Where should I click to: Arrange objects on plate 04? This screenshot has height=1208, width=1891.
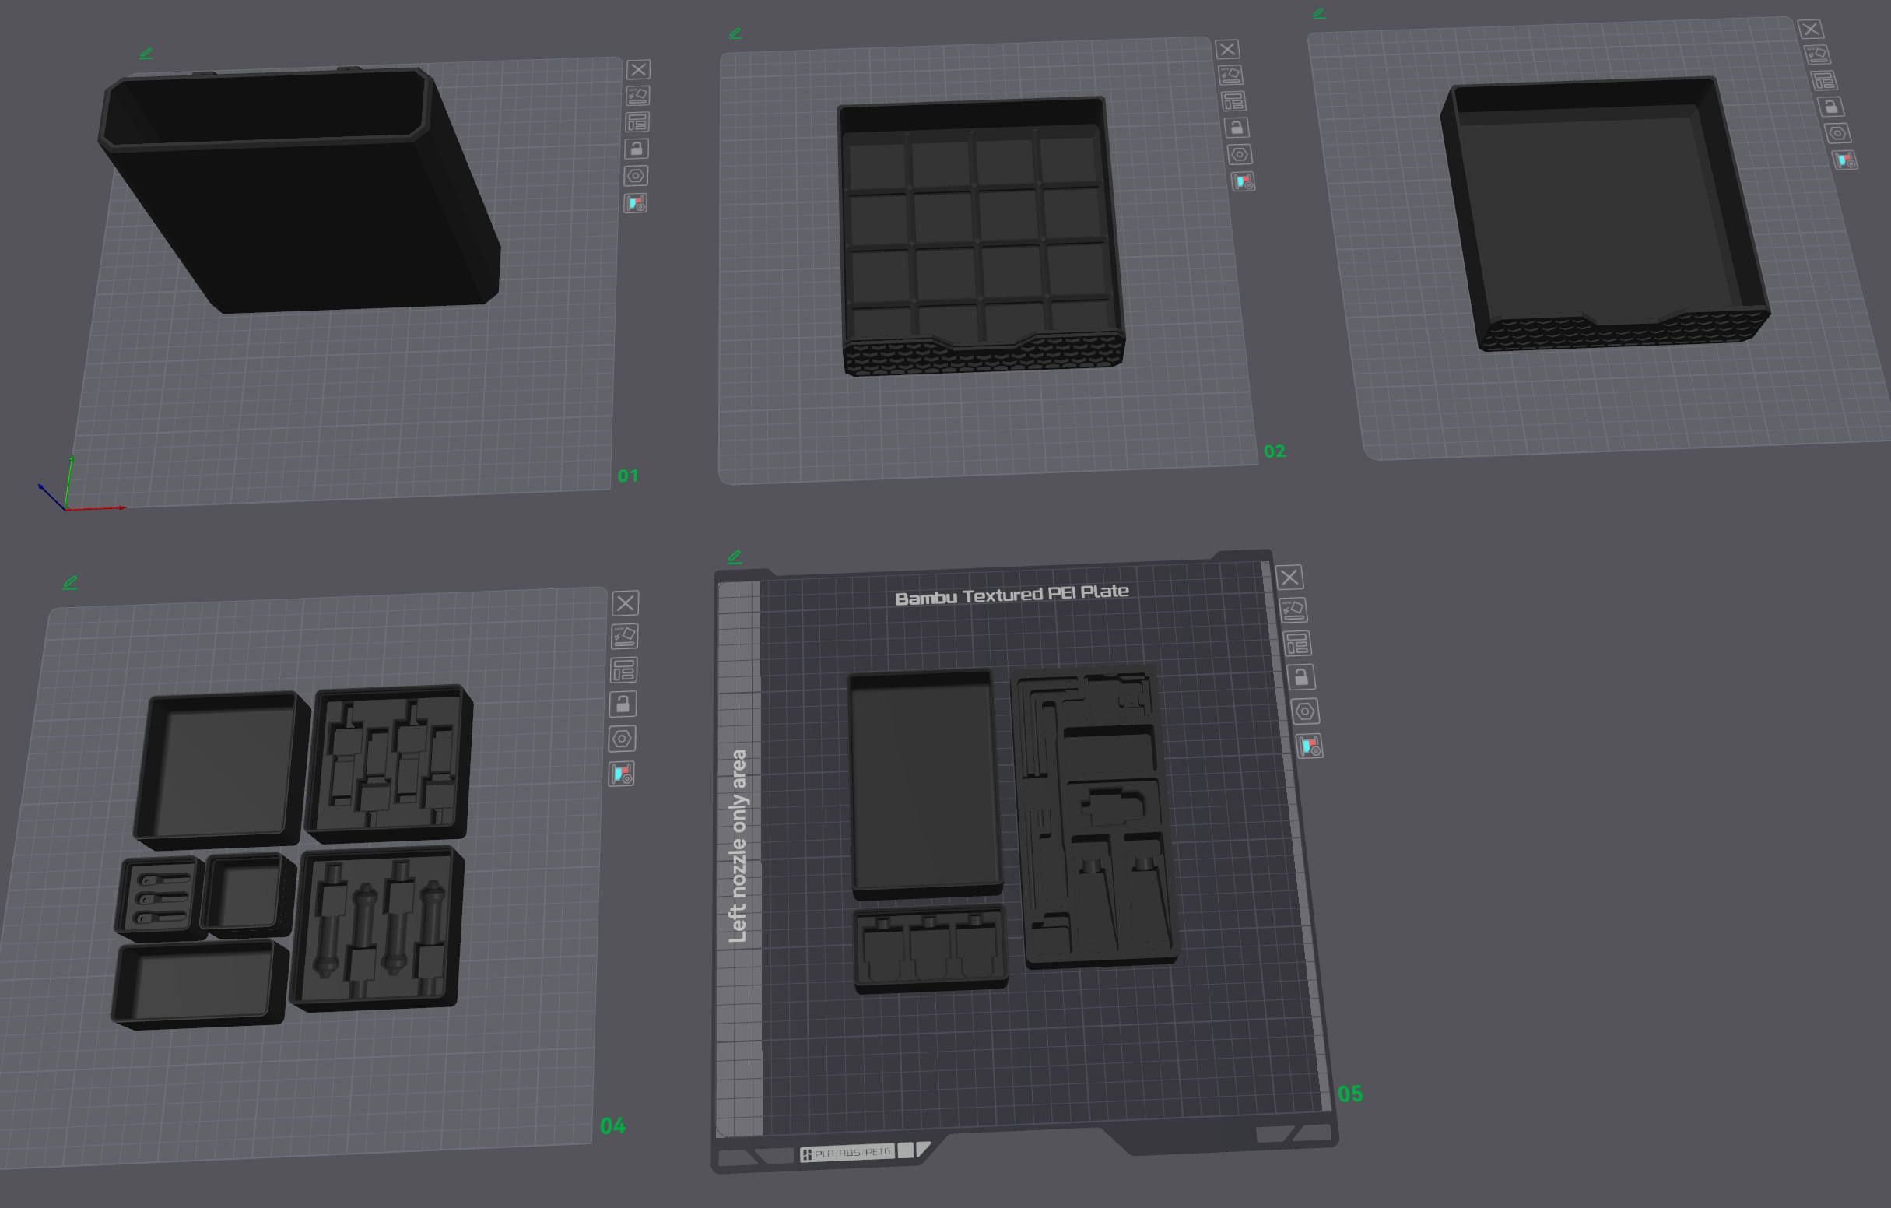pyautogui.click(x=623, y=671)
